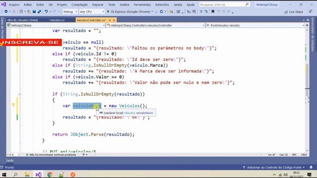Toggle bookmark with the bookmark icon
This screenshot has height=178, width=317.
coord(213,12)
